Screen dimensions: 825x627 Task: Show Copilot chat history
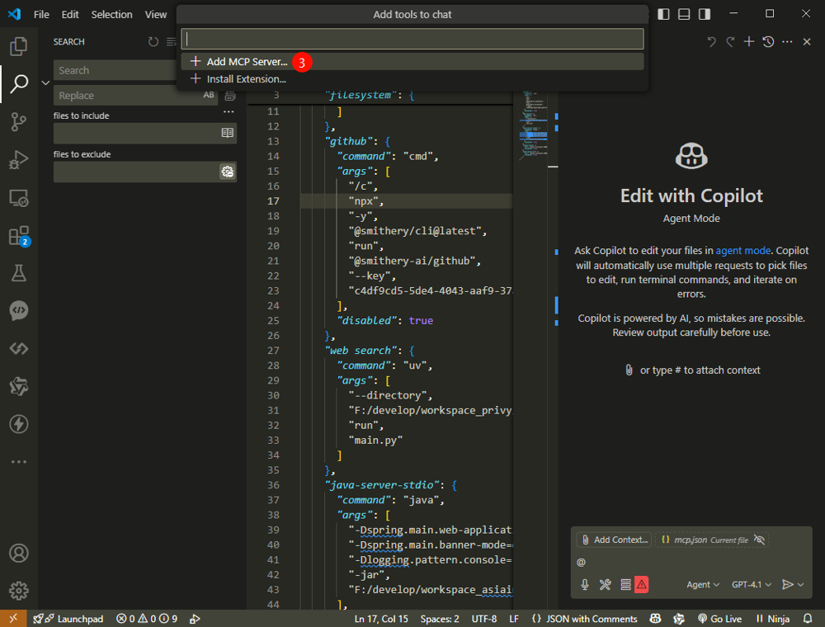(x=768, y=41)
